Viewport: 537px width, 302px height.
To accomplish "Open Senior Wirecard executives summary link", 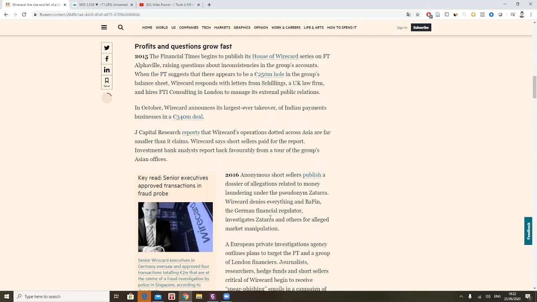I will (174, 274).
